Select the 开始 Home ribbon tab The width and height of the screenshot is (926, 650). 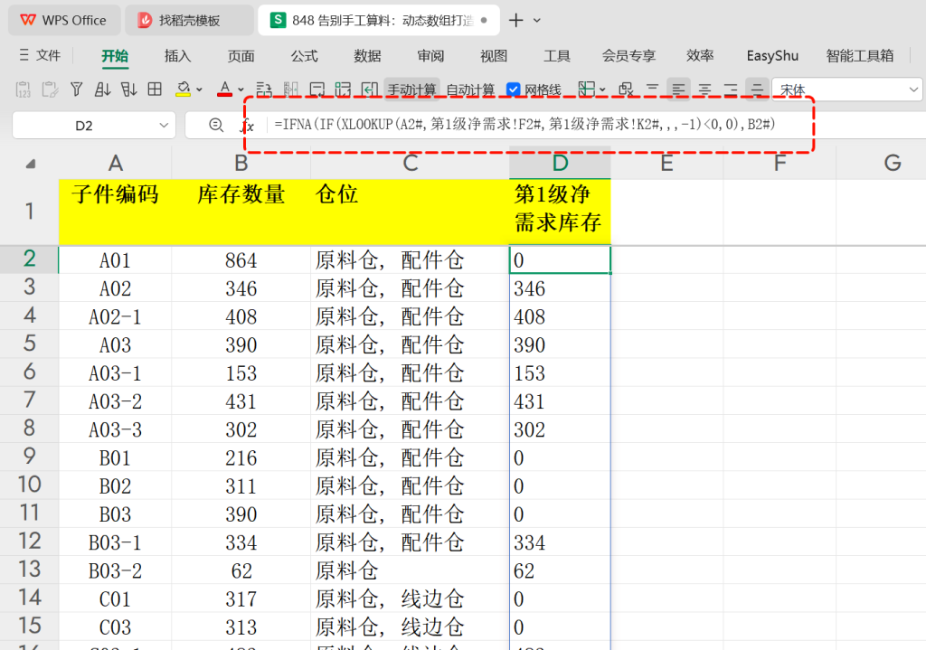point(115,55)
